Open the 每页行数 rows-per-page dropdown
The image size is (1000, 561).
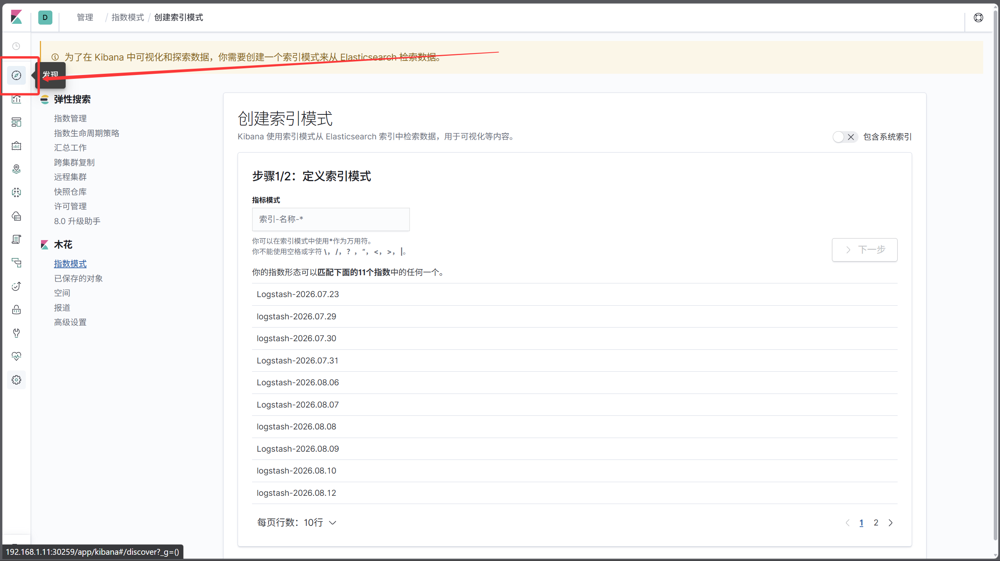pyautogui.click(x=297, y=522)
